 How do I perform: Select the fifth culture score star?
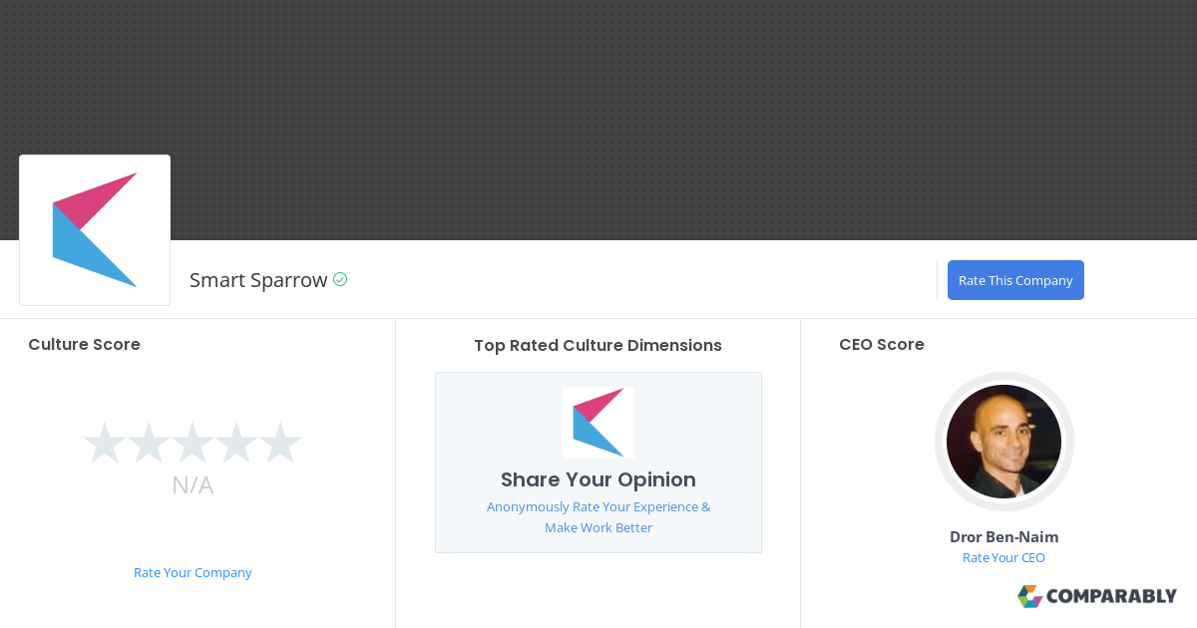(280, 444)
